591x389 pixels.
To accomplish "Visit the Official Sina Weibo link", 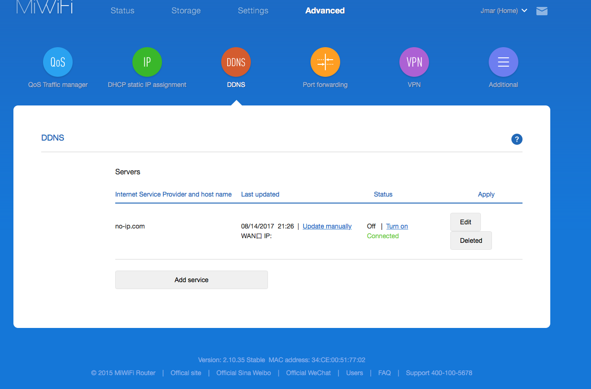I will tap(243, 373).
